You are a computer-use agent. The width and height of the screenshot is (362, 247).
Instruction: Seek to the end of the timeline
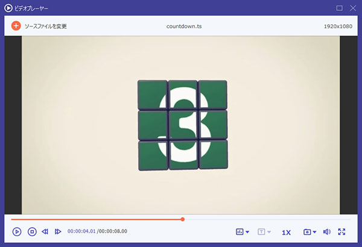coord(349,219)
